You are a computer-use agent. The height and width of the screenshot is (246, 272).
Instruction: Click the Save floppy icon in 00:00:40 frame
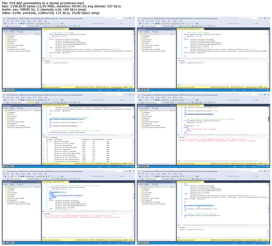pos(21,24)
